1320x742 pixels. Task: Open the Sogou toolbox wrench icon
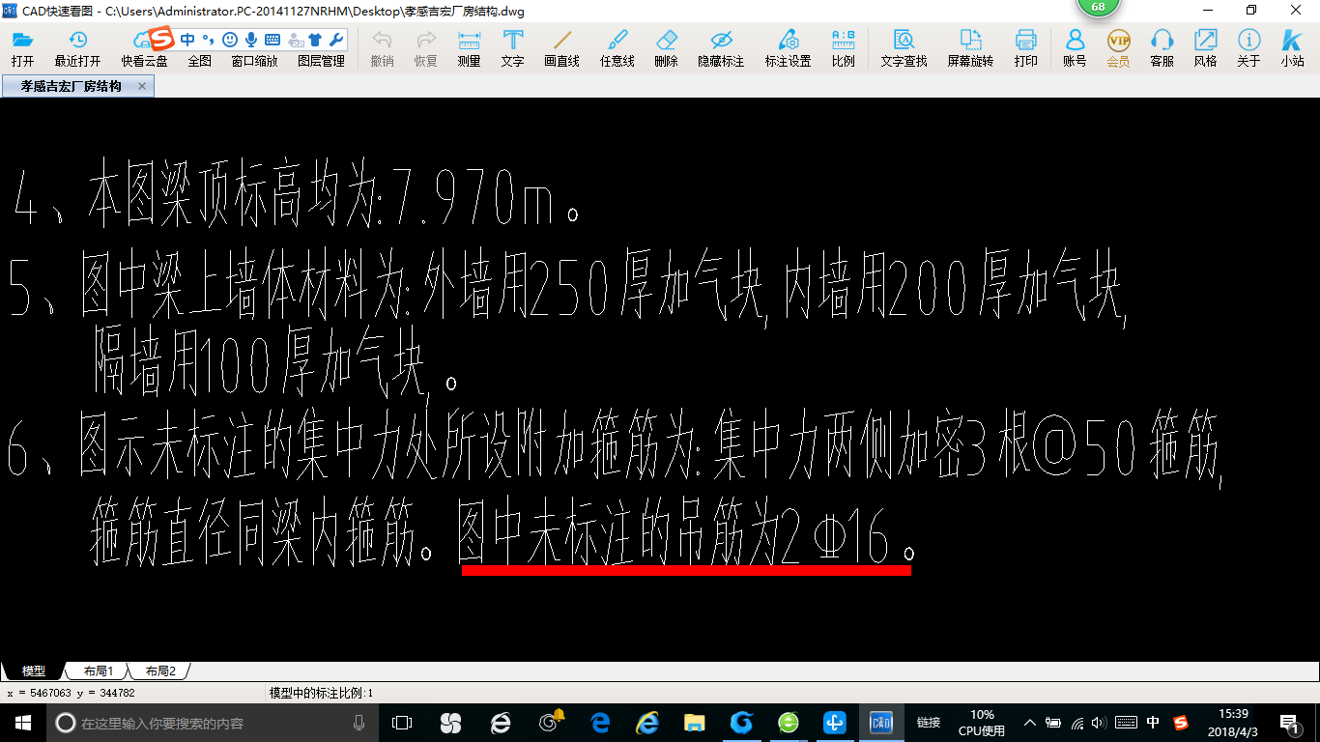coord(336,40)
